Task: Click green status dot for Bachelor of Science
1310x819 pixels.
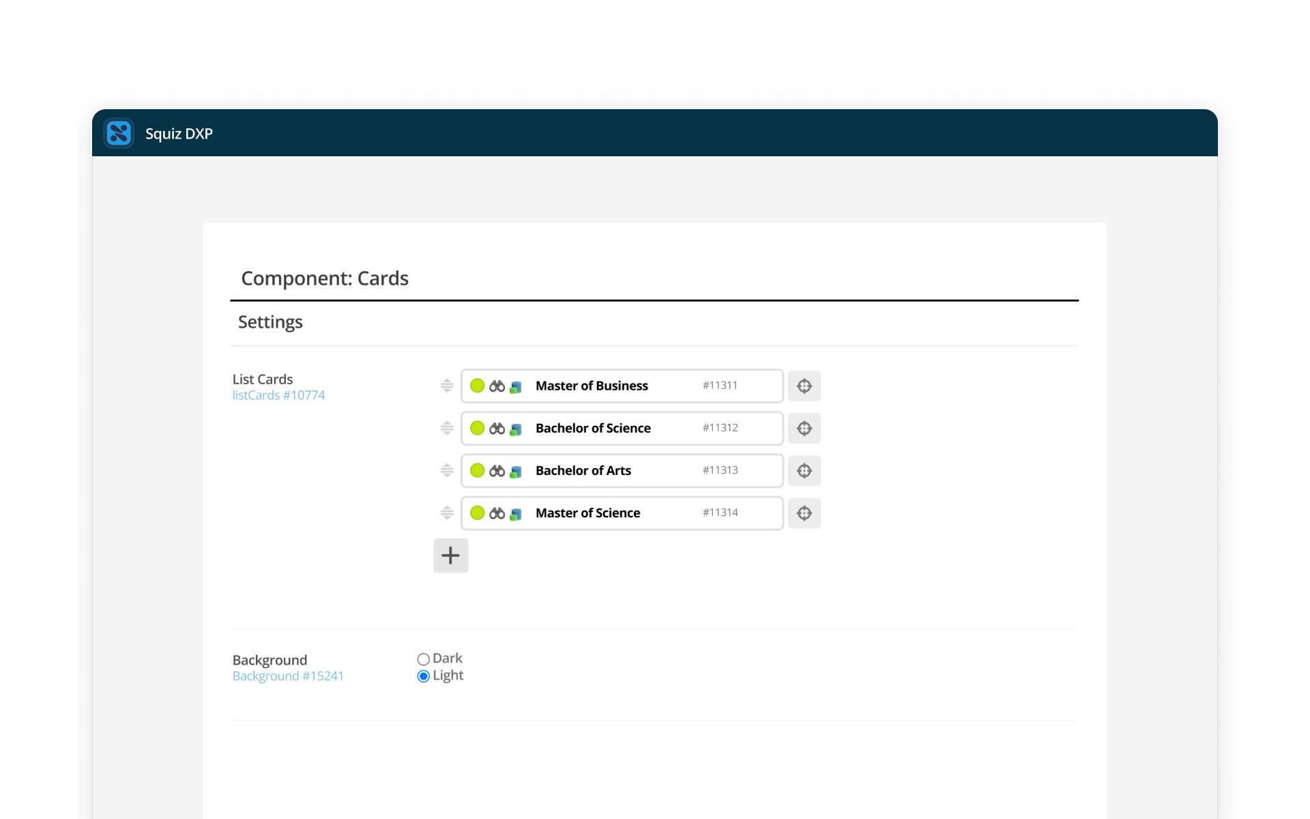Action: (477, 428)
